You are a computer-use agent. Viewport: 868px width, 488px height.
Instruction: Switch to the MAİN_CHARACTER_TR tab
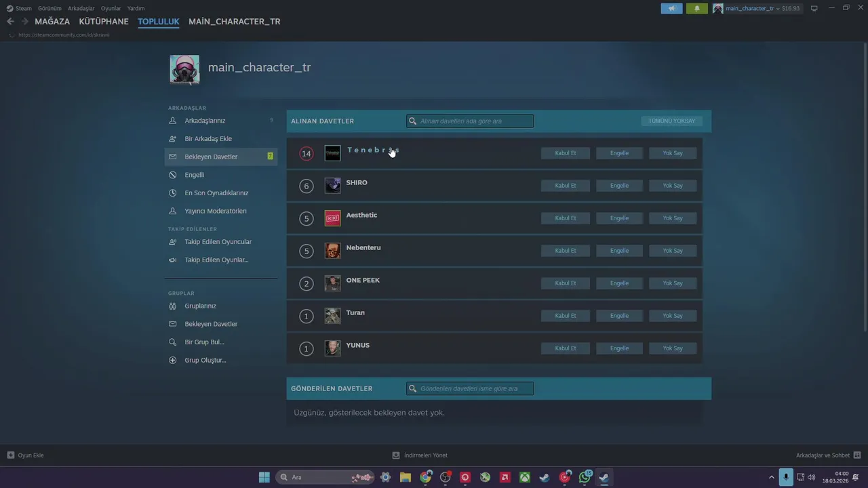tap(235, 22)
